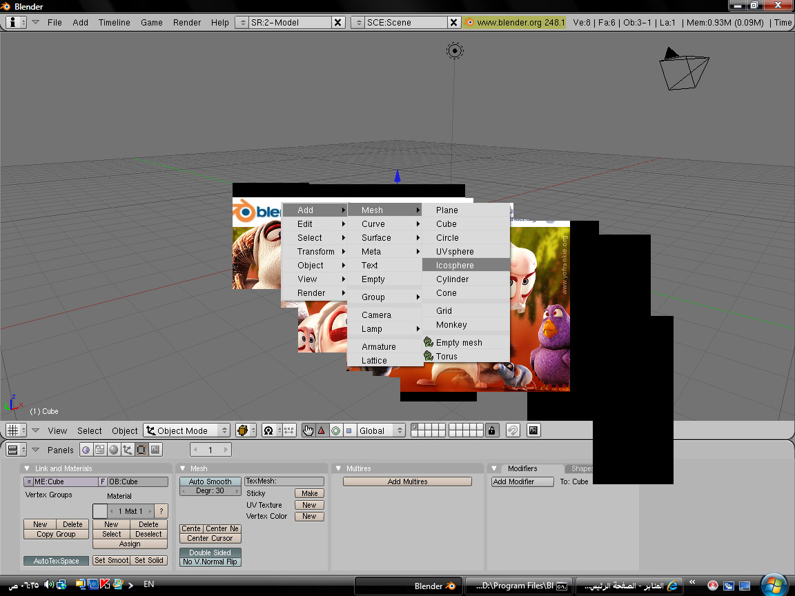The image size is (795, 596).
Task: Open the Object Mode dropdown
Action: coord(186,430)
